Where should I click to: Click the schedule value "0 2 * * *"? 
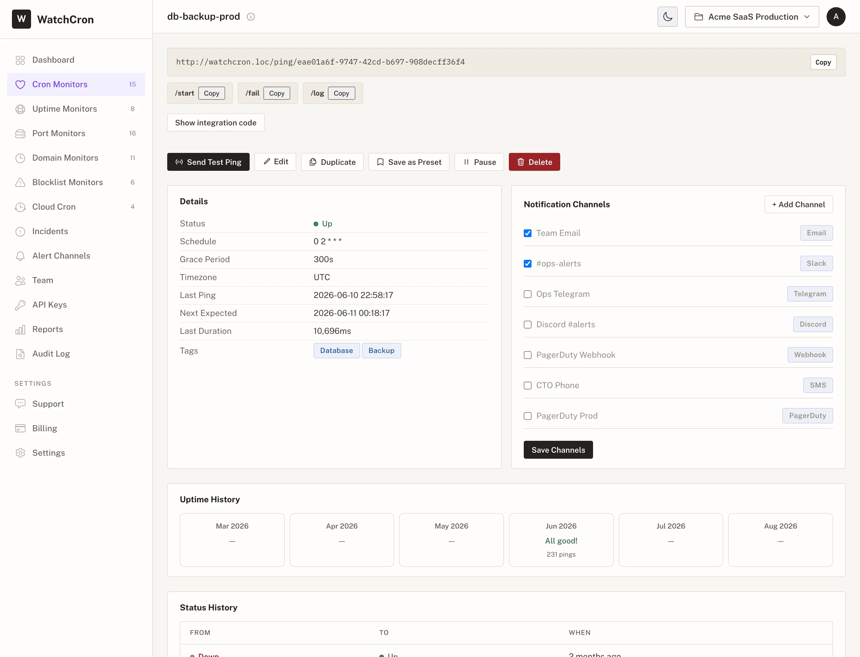coord(328,242)
